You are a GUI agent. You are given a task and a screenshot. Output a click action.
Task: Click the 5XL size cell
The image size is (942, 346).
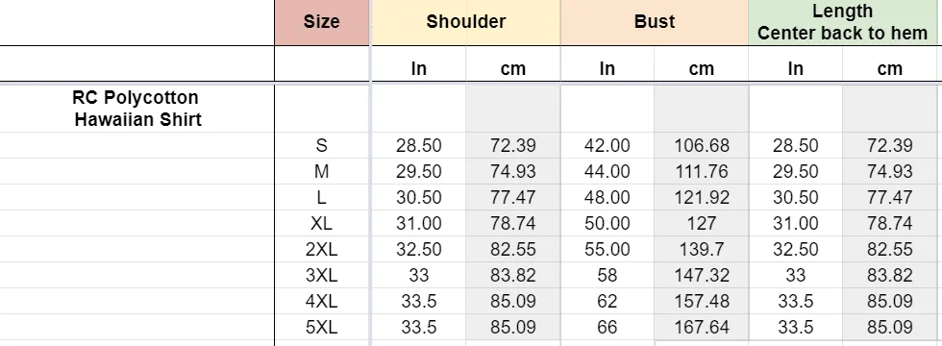[321, 328]
